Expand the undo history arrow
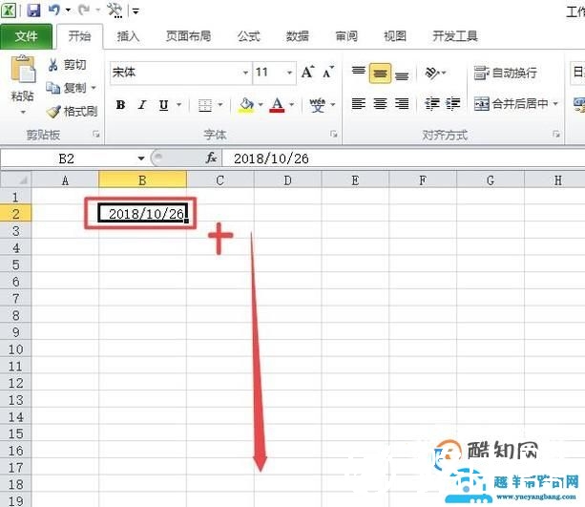 click(68, 11)
